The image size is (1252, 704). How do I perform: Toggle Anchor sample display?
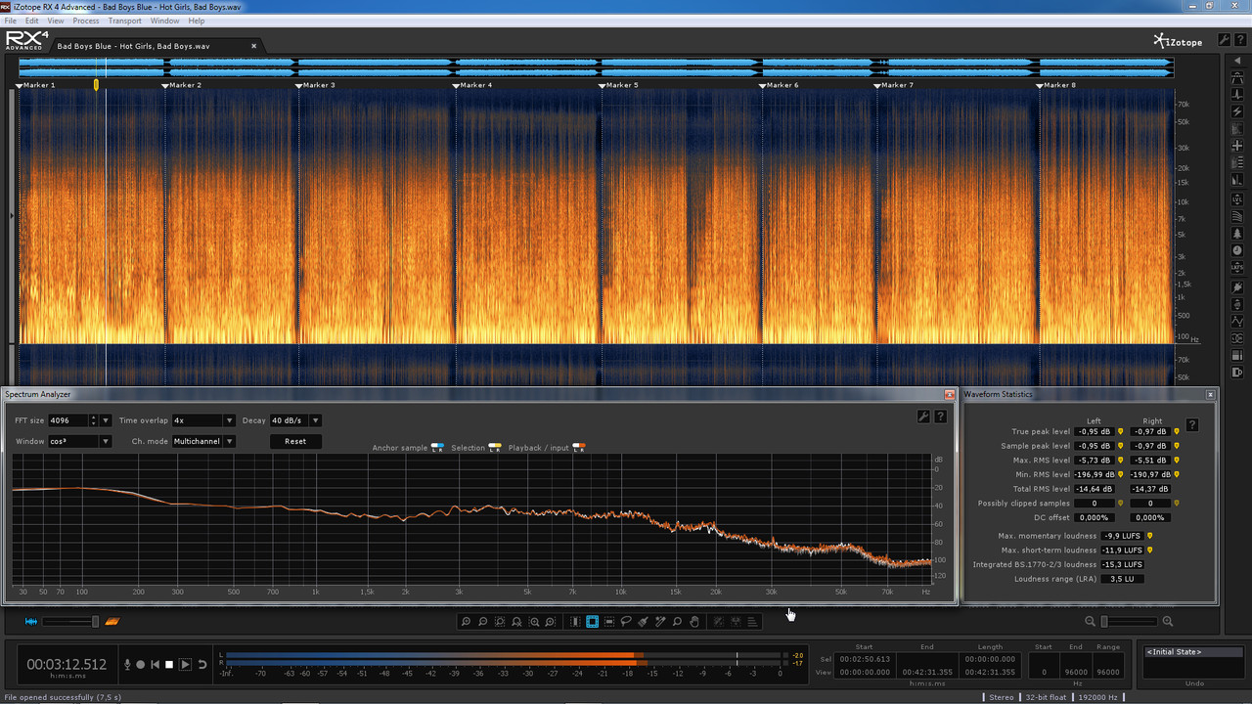[437, 448]
